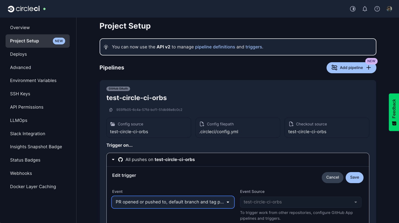Image resolution: width=399 pixels, height=223 pixels.
Task: Click the Checkout source card
Action: click(327, 128)
